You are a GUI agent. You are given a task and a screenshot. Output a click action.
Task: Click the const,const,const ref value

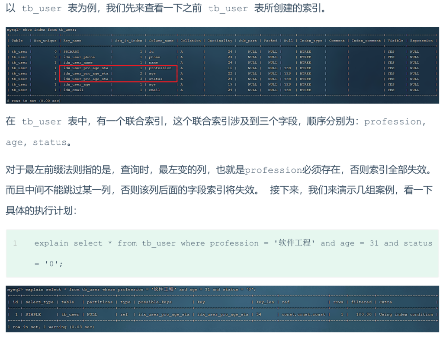303,315
